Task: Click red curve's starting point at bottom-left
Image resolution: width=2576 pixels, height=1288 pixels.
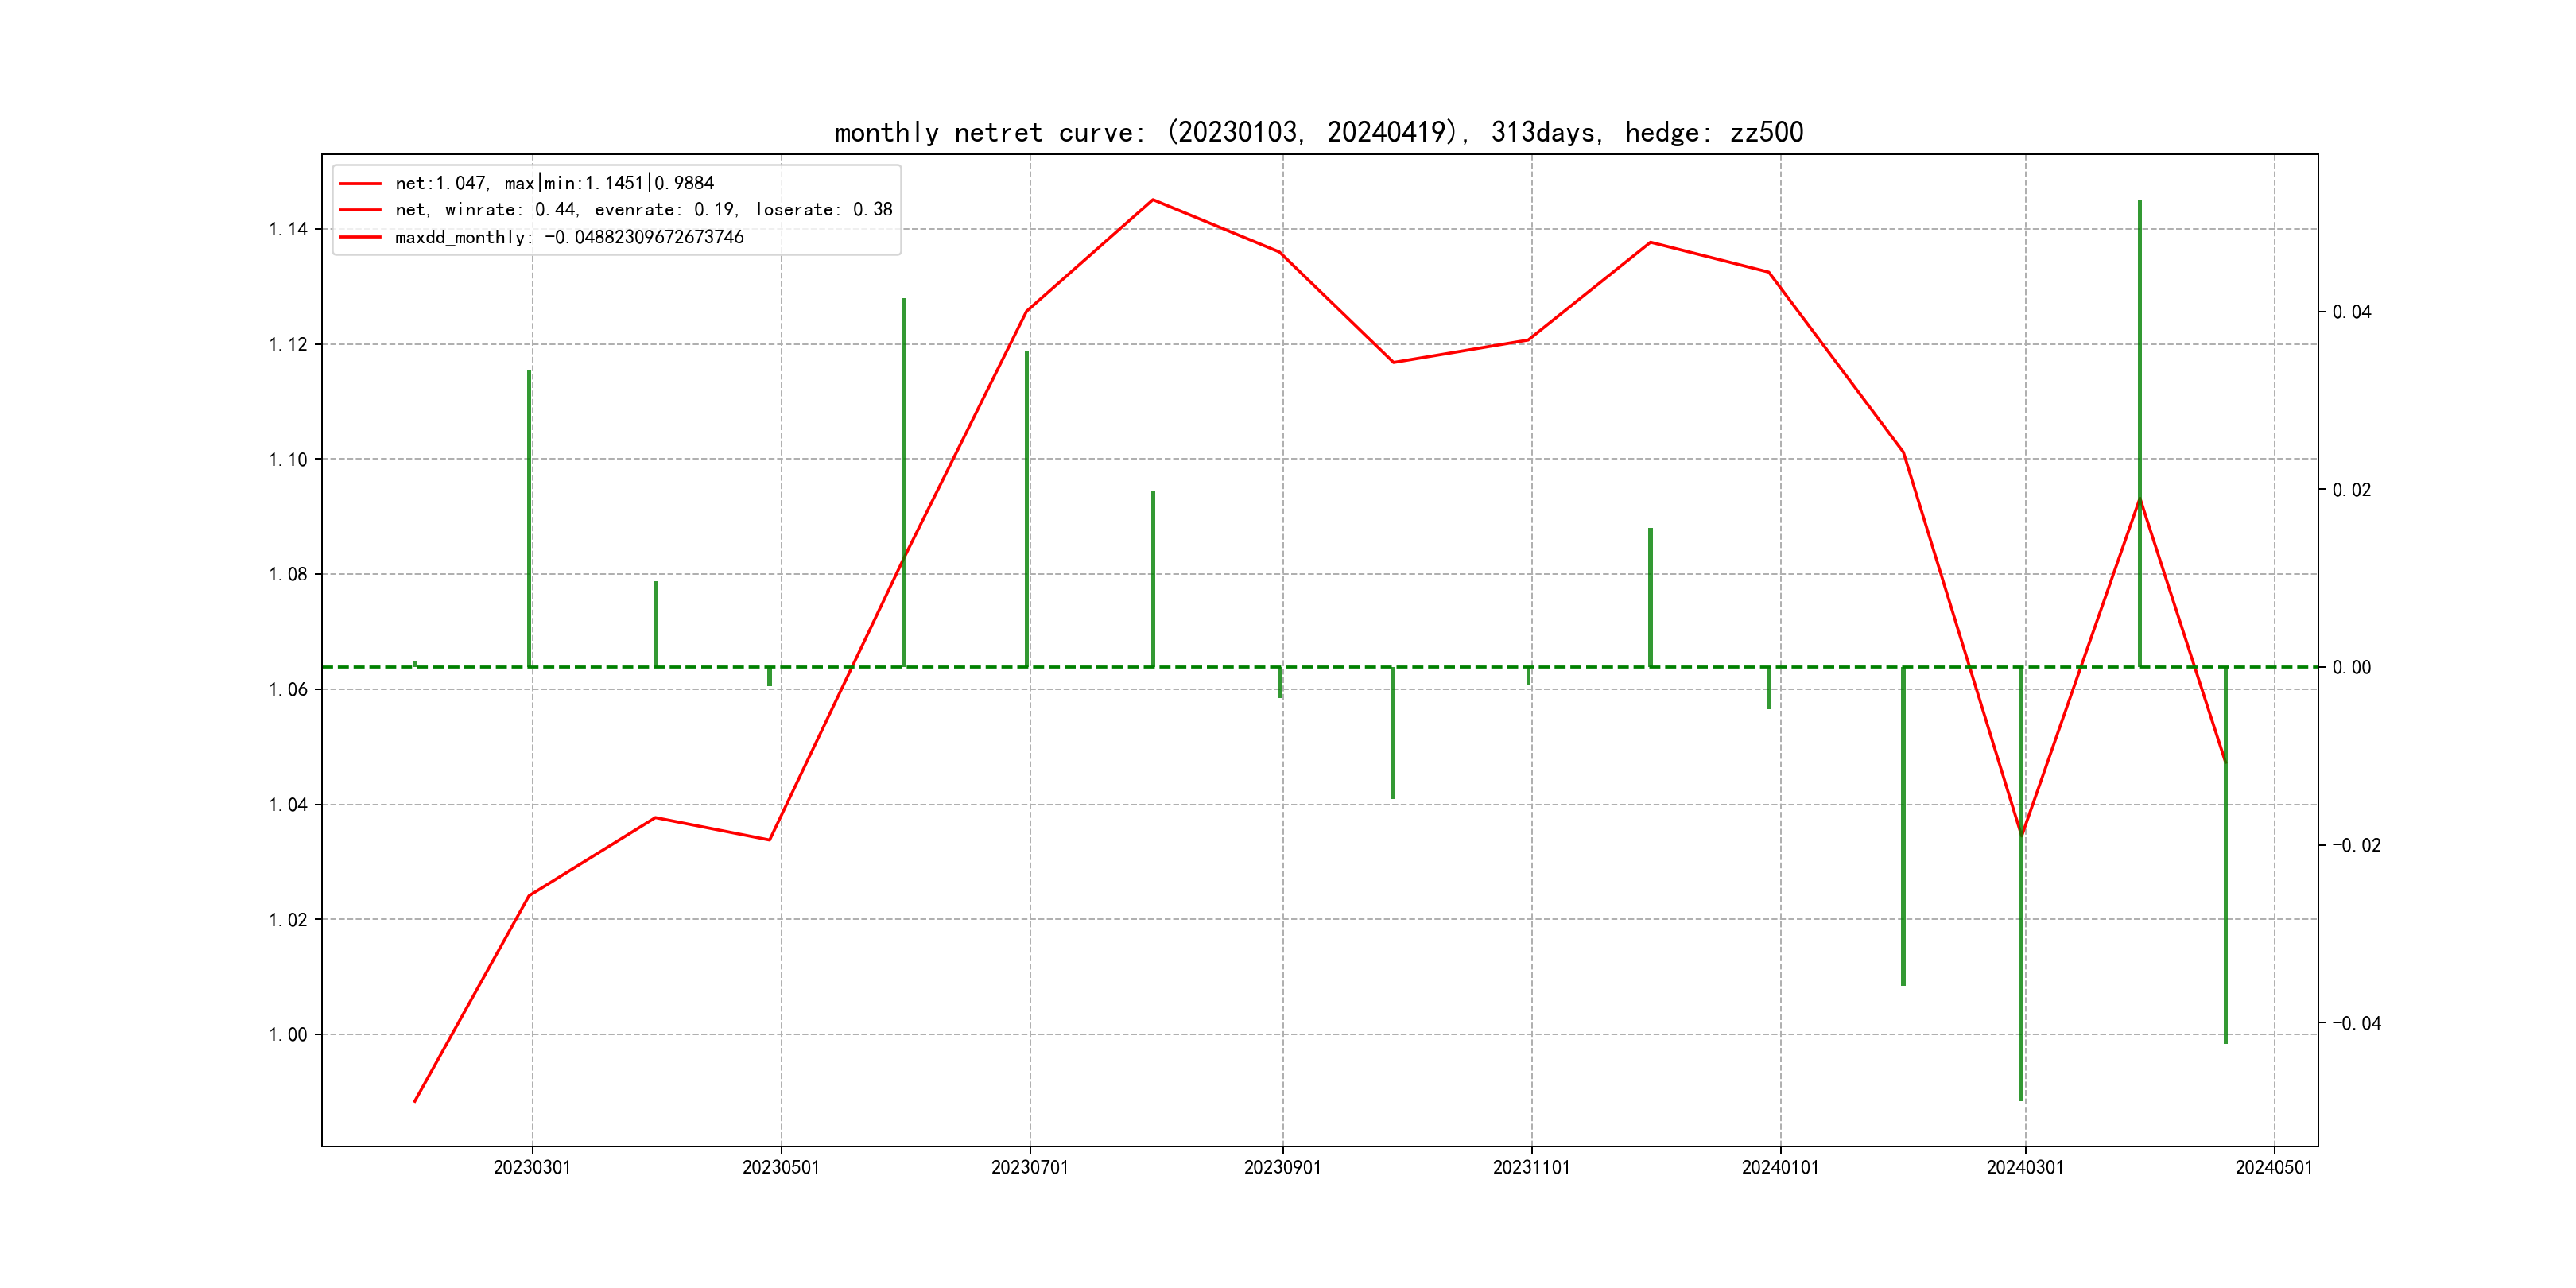Action: coord(415,1101)
